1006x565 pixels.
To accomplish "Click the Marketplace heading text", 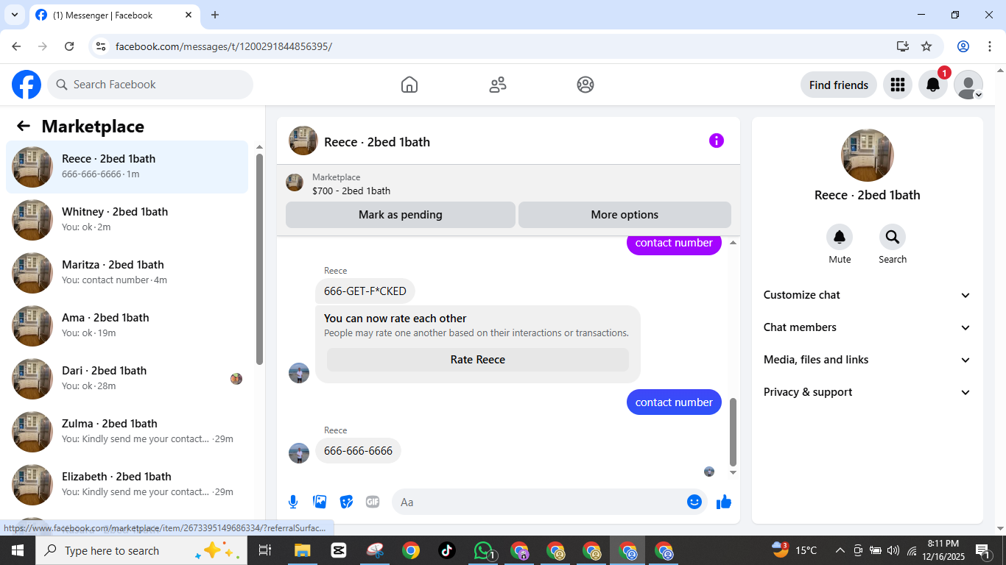I will point(93,127).
